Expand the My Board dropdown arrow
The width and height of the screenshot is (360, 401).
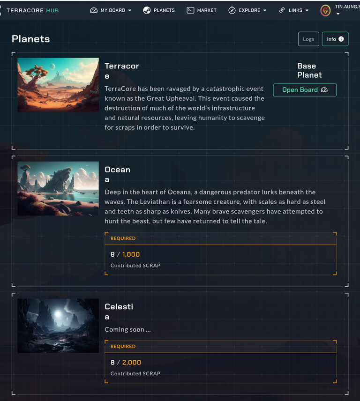130,10
